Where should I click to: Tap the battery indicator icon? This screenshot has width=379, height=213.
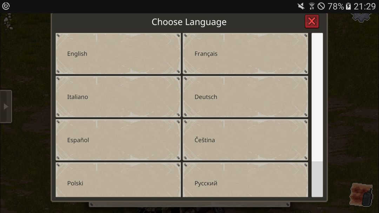(x=348, y=6)
